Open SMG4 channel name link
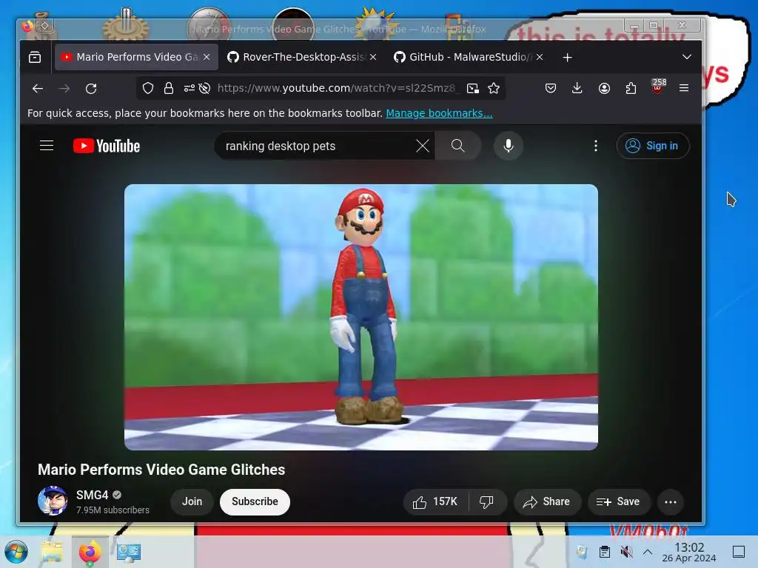 click(x=92, y=495)
